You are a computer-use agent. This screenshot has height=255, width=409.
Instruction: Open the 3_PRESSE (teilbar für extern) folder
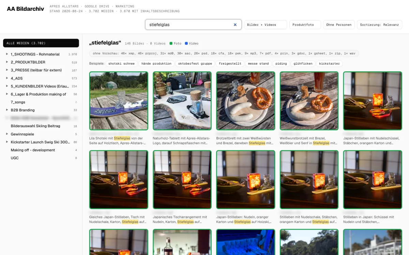pos(36,70)
